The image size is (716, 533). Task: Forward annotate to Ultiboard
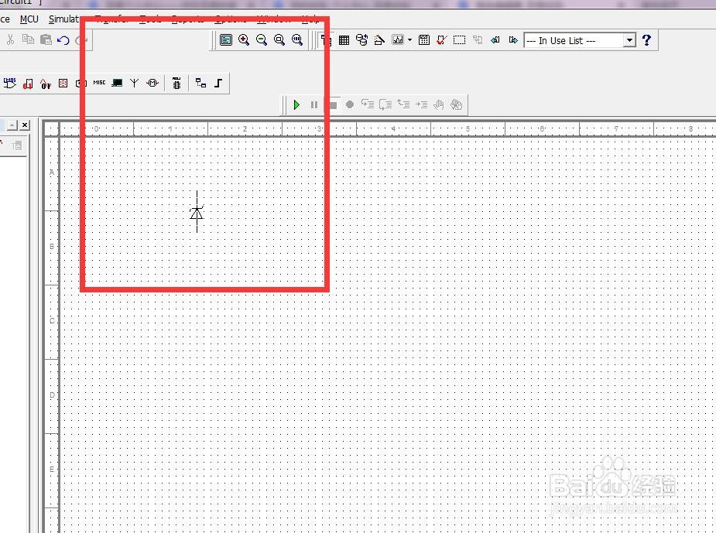(x=513, y=40)
